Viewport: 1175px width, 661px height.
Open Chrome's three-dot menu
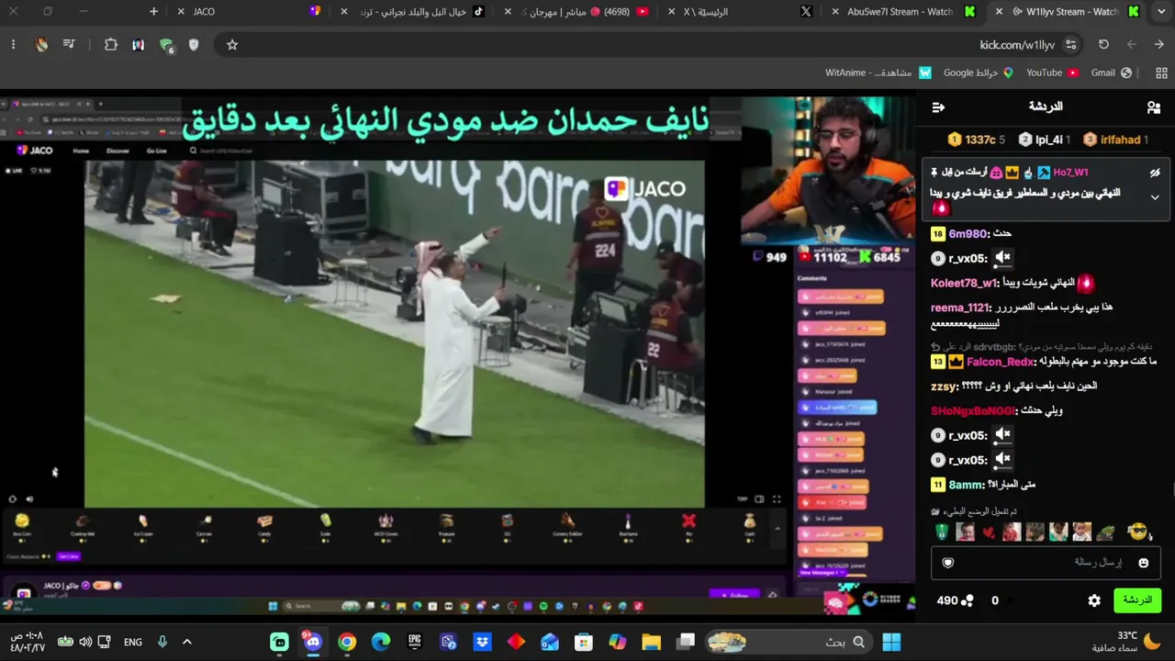pyautogui.click(x=13, y=44)
